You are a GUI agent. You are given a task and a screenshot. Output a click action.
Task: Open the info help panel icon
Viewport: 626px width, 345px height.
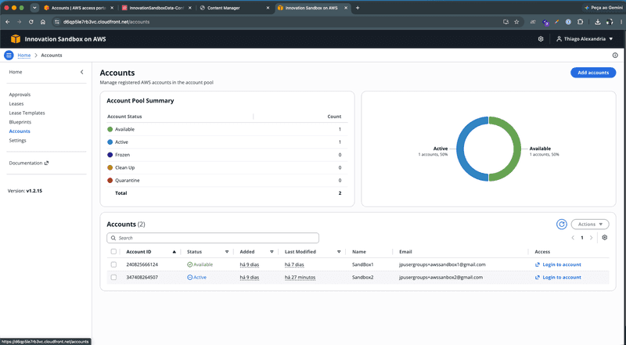[x=615, y=55]
